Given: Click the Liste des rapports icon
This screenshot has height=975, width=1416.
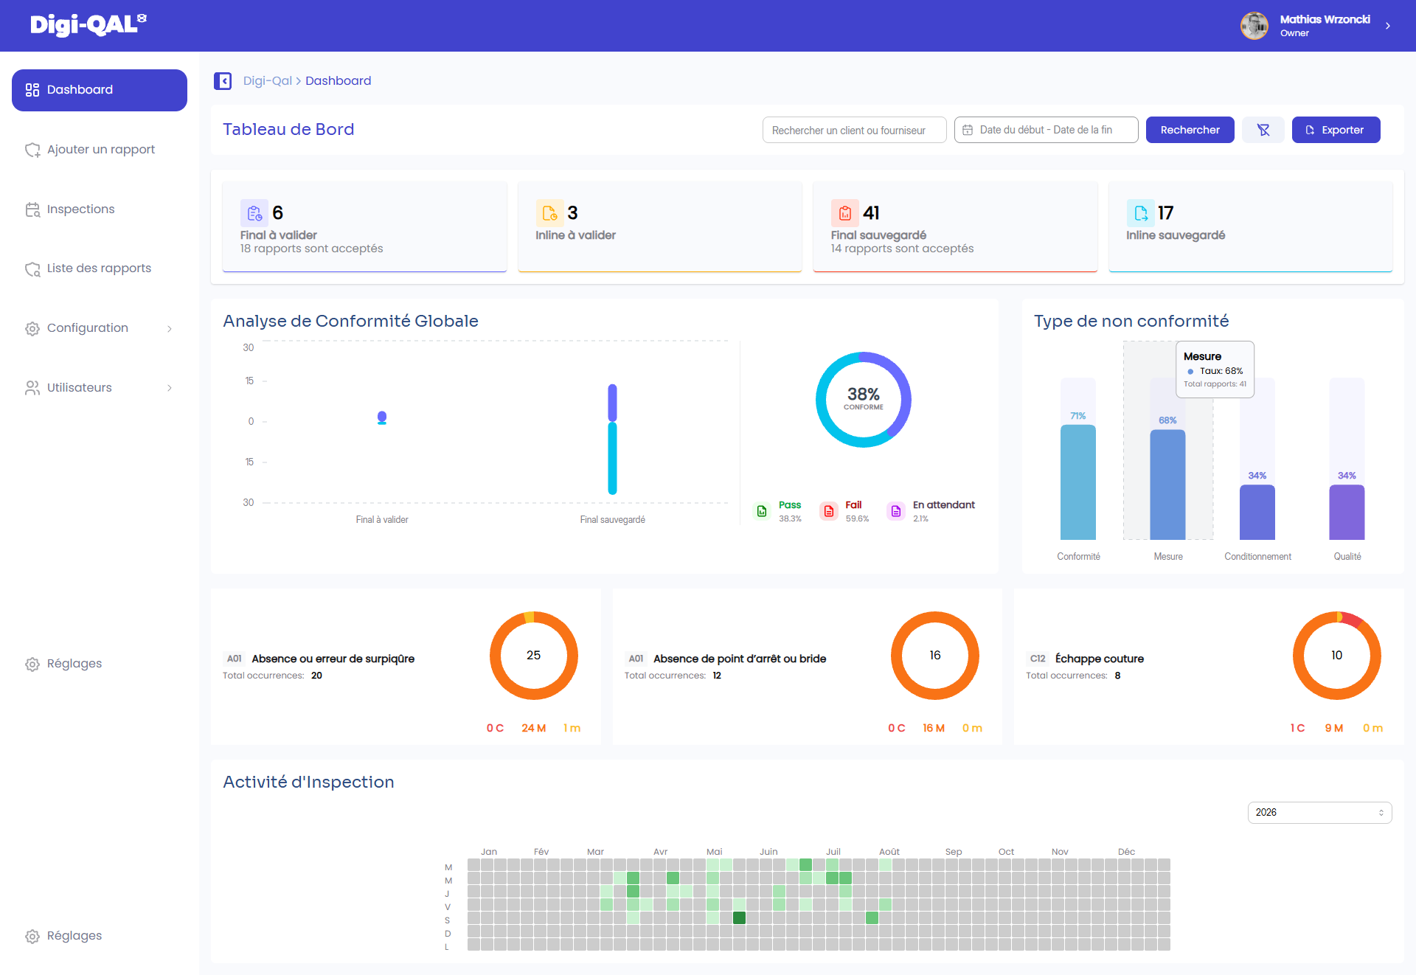Looking at the screenshot, I should 32,269.
